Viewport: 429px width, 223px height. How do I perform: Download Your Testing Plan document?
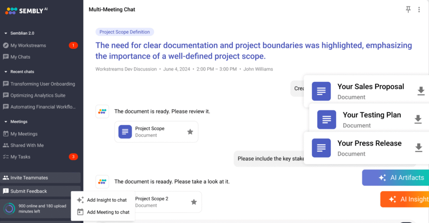coord(418,119)
